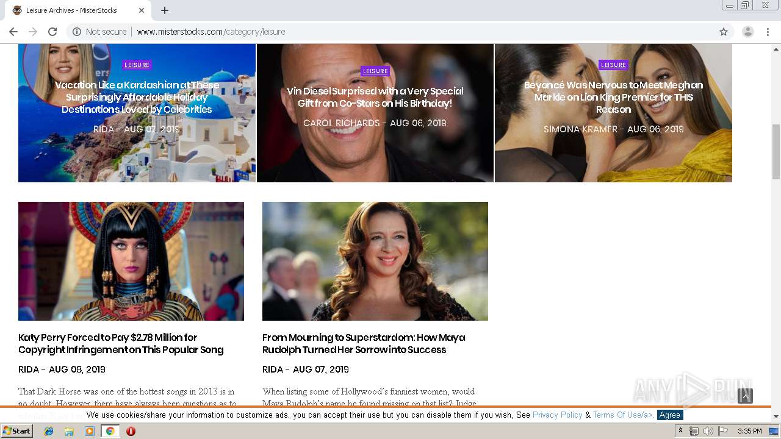
Task: Select the Chrome taskbar button
Action: [110, 431]
